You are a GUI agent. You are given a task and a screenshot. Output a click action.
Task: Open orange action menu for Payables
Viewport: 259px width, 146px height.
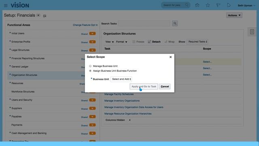pyautogui.click(x=93, y=117)
